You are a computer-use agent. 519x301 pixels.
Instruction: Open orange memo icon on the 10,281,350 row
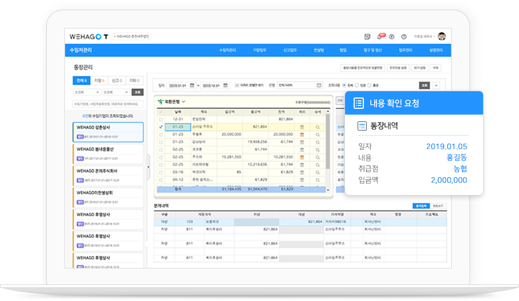[302, 157]
